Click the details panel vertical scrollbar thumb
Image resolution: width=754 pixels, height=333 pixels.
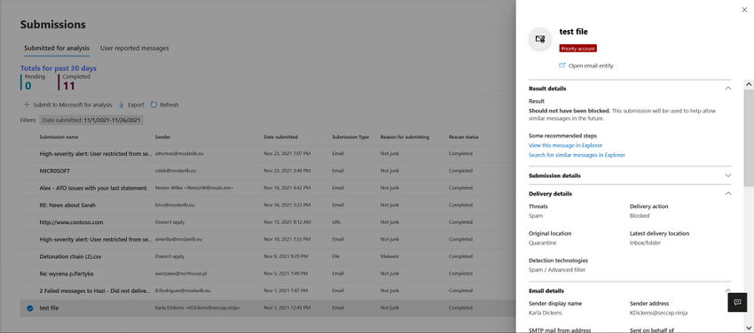(x=749, y=137)
